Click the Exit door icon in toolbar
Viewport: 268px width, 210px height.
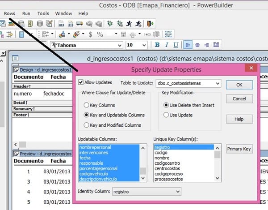pos(151,23)
